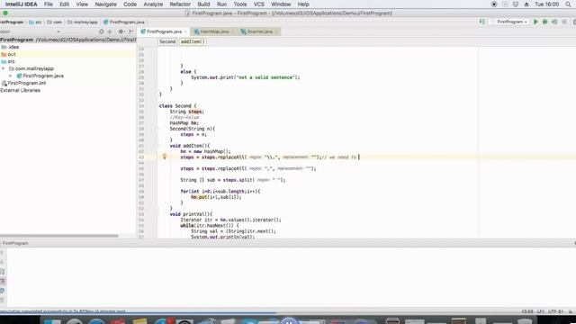The width and height of the screenshot is (576, 324).
Task: Select FirstProgram.iml in the project tree
Action: tap(24, 83)
